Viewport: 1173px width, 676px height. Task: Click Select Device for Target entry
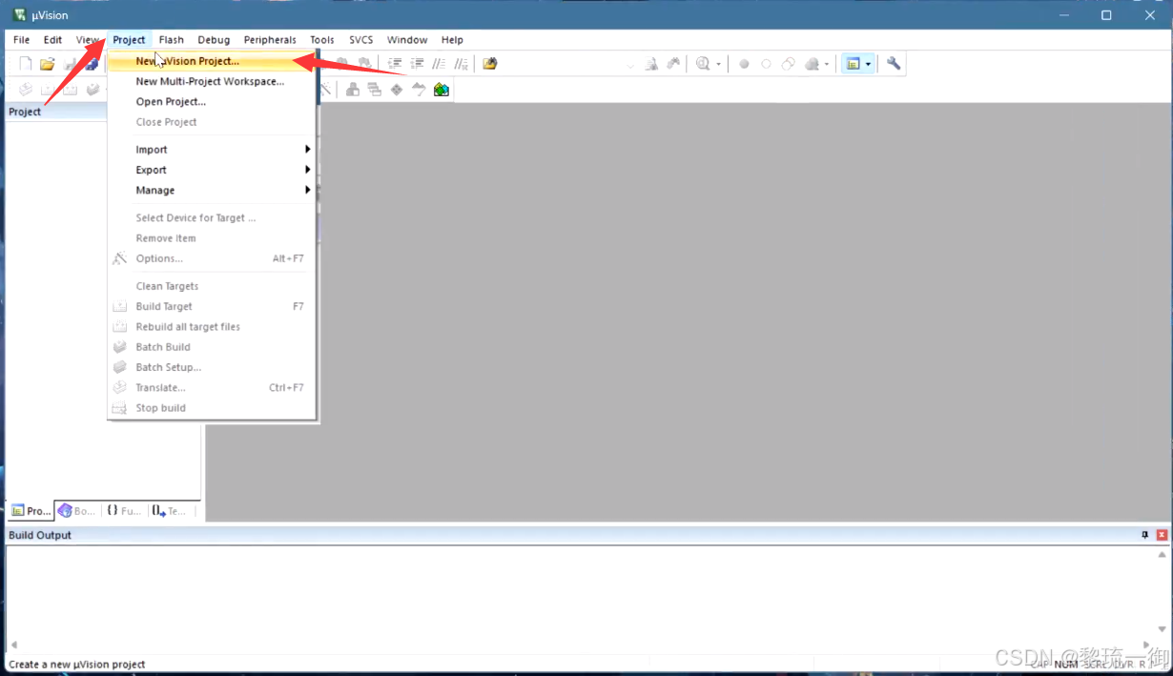(x=212, y=218)
